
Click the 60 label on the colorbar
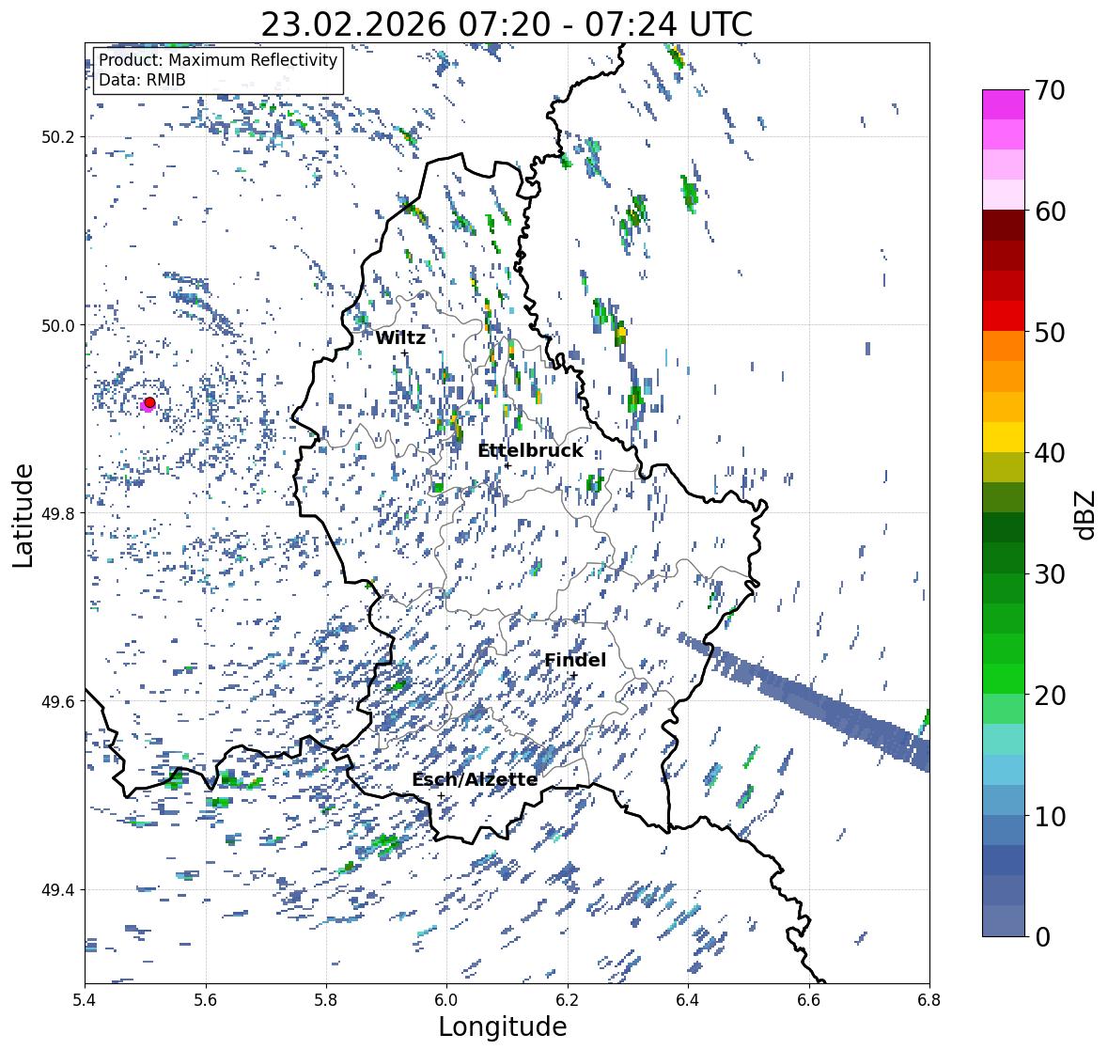click(x=1050, y=212)
